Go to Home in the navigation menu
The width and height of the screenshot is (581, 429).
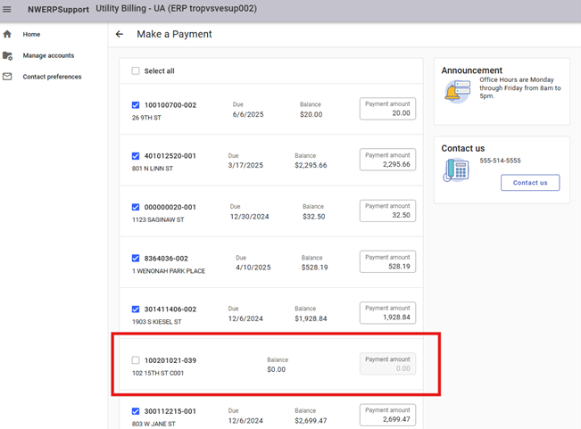(31, 34)
